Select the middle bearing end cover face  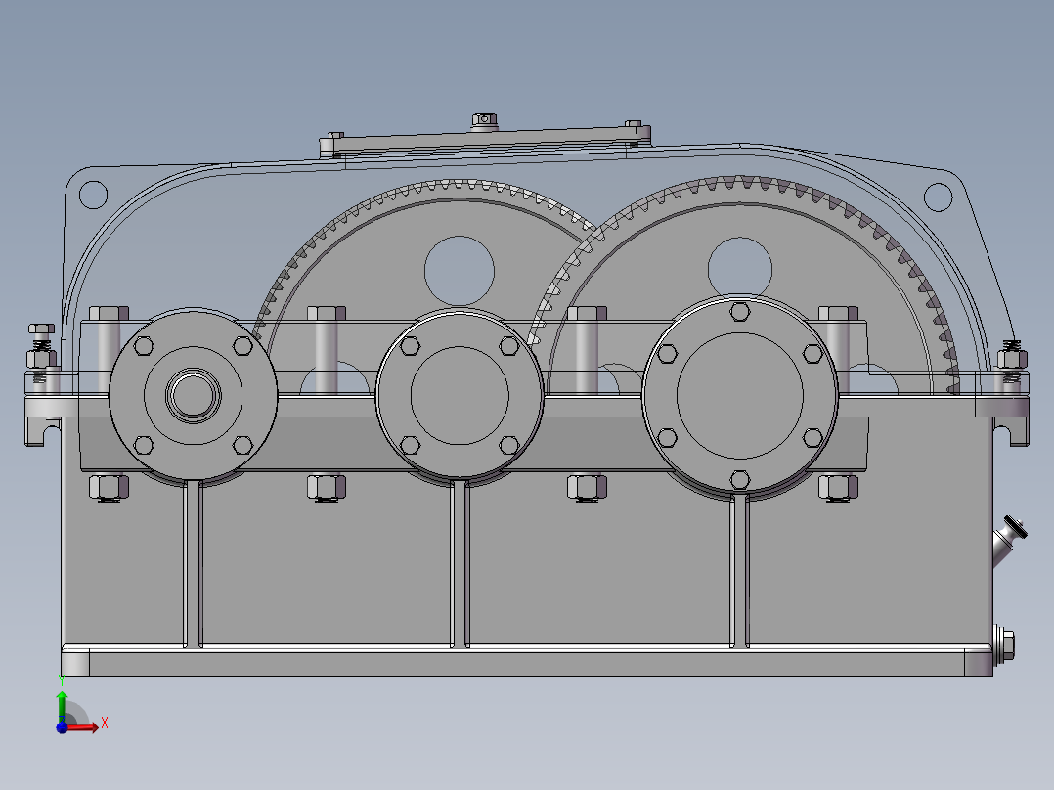[460, 395]
